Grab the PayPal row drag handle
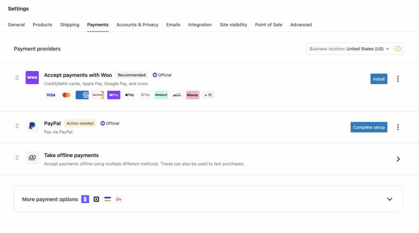Screen dimensions: 419x233 [17, 126]
